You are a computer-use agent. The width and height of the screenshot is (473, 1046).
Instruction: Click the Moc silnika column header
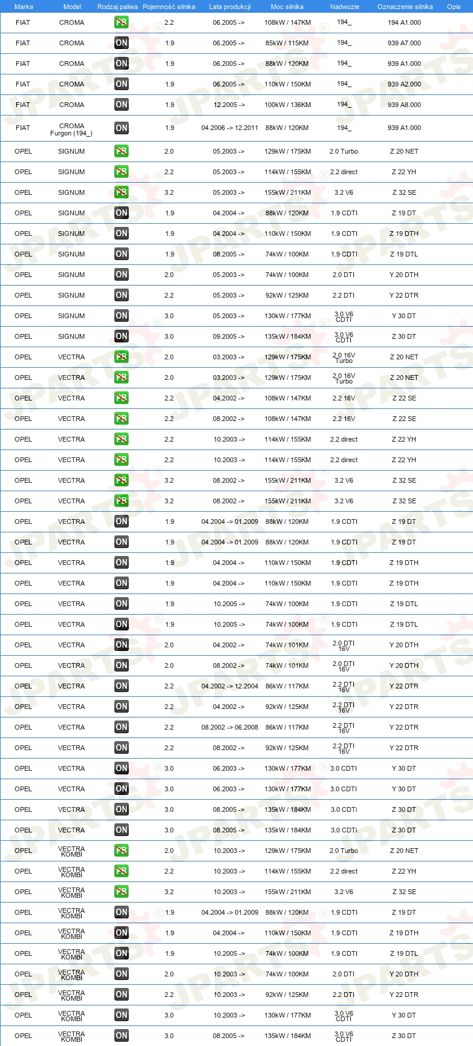coord(287,7)
